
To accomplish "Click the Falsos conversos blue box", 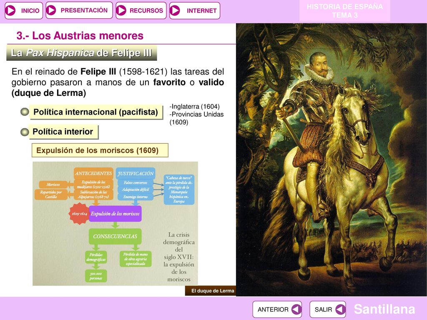I will pyautogui.click(x=136, y=182).
